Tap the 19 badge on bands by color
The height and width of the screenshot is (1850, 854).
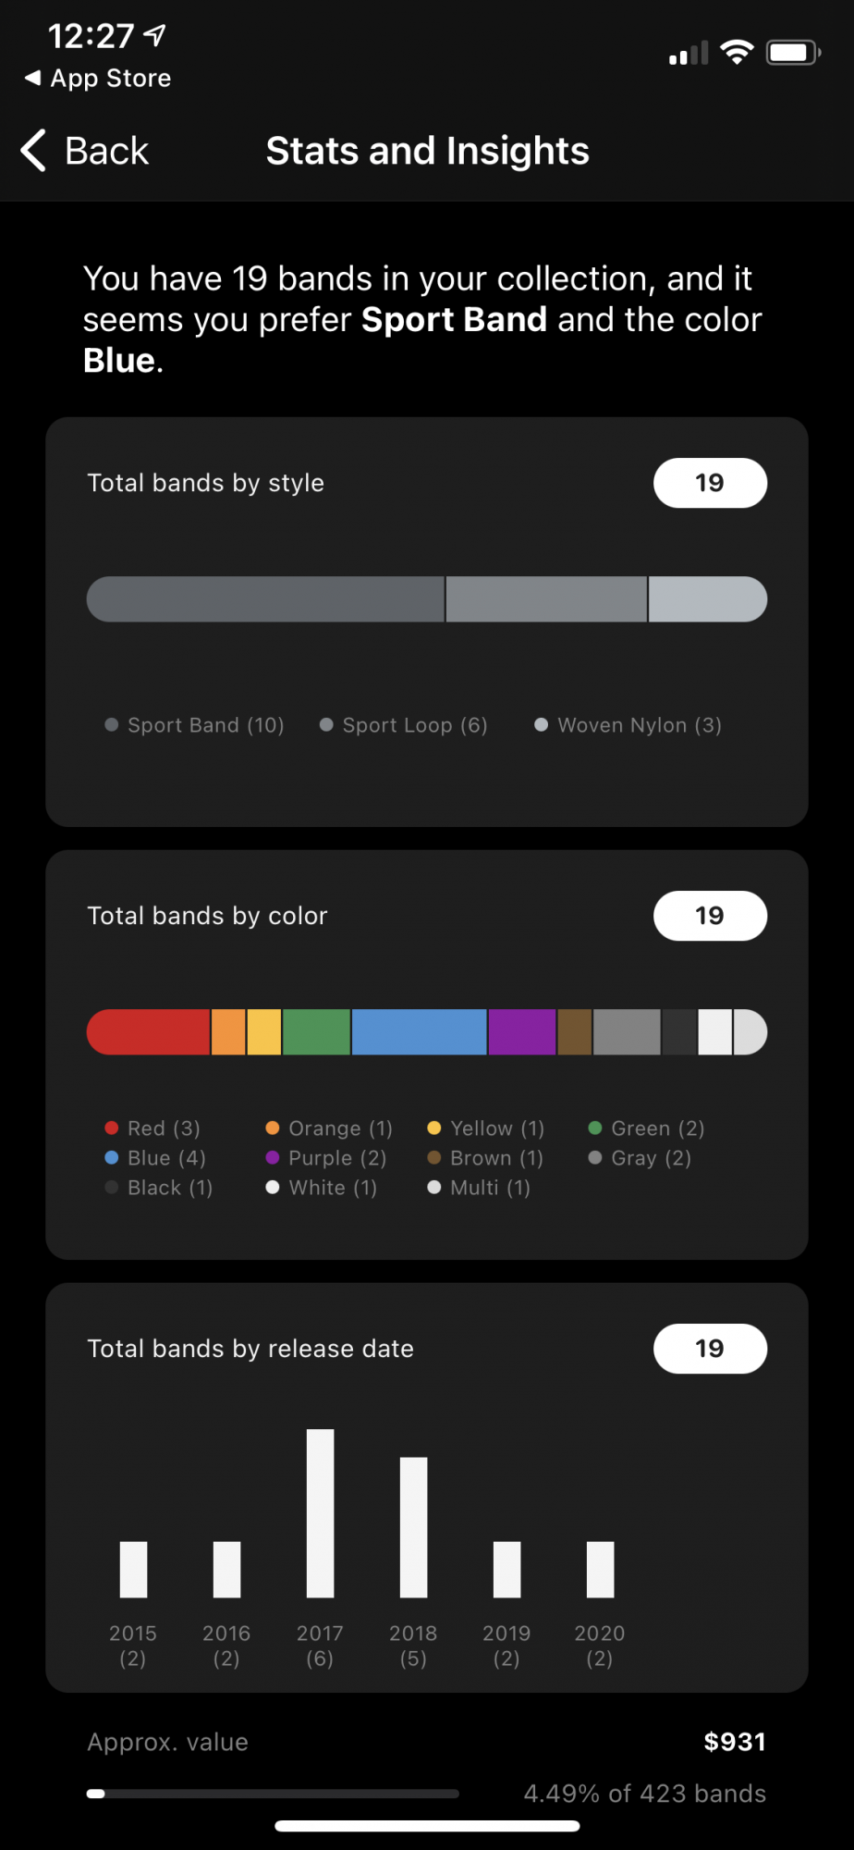pyautogui.click(x=710, y=916)
